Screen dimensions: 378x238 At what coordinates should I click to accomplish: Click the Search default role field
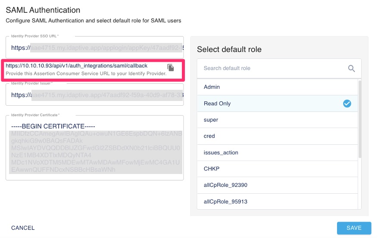tap(272, 68)
